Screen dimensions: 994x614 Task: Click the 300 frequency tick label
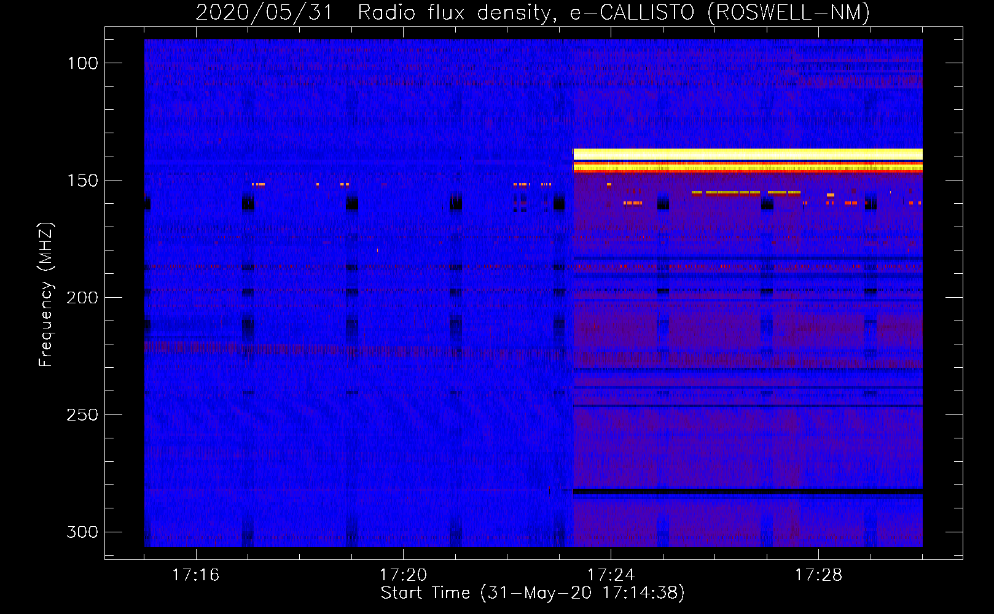[x=83, y=532]
